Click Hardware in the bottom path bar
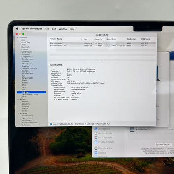The height and width of the screenshot is (174, 174). click(x=80, y=124)
